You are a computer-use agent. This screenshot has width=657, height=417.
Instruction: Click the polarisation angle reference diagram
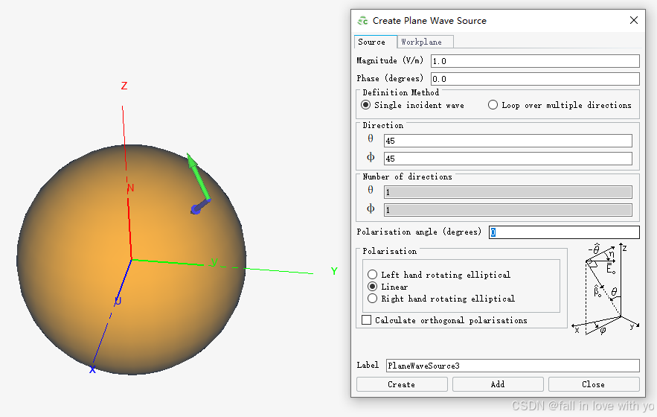click(x=606, y=289)
